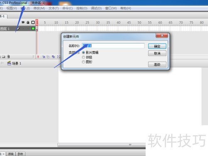Select the 按钮 radio button

[x=83, y=57]
